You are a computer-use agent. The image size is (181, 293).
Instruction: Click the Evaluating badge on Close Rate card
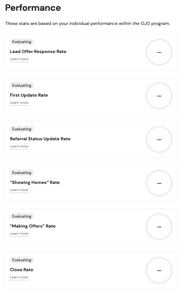coord(22,260)
